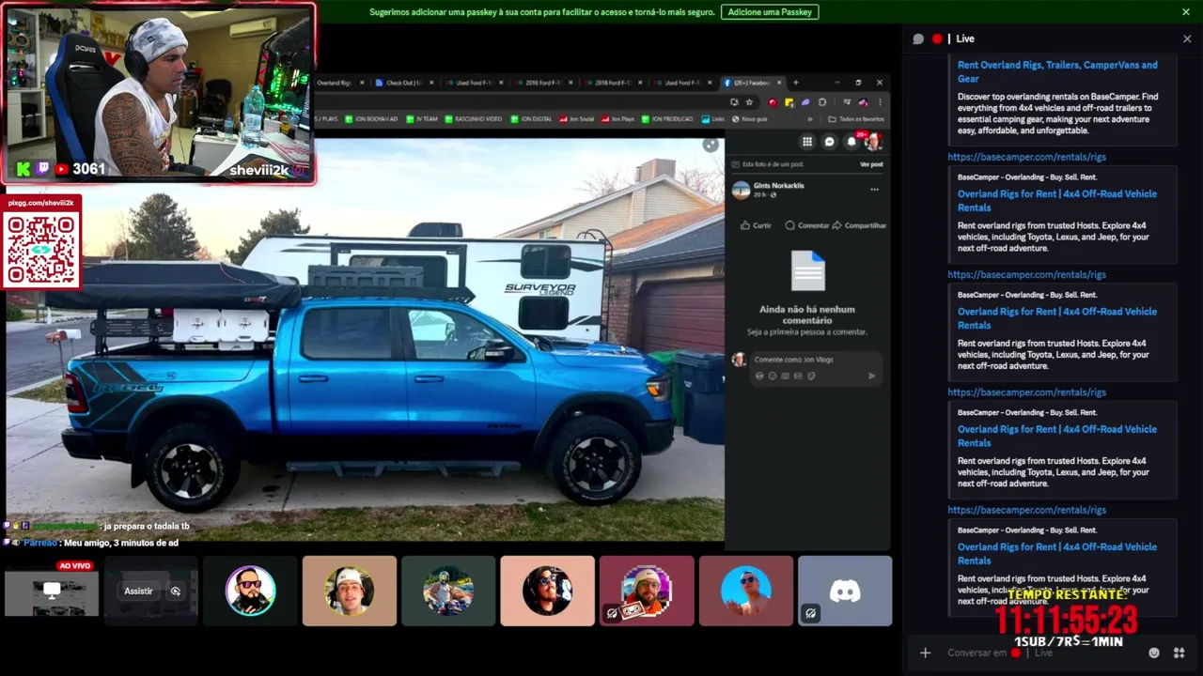
Task: Switch to the first 'Used Ford F-1' tab
Action: [x=475, y=83]
